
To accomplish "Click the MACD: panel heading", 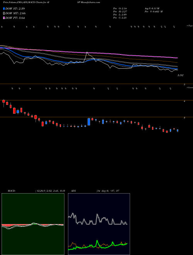I will [12, 191].
